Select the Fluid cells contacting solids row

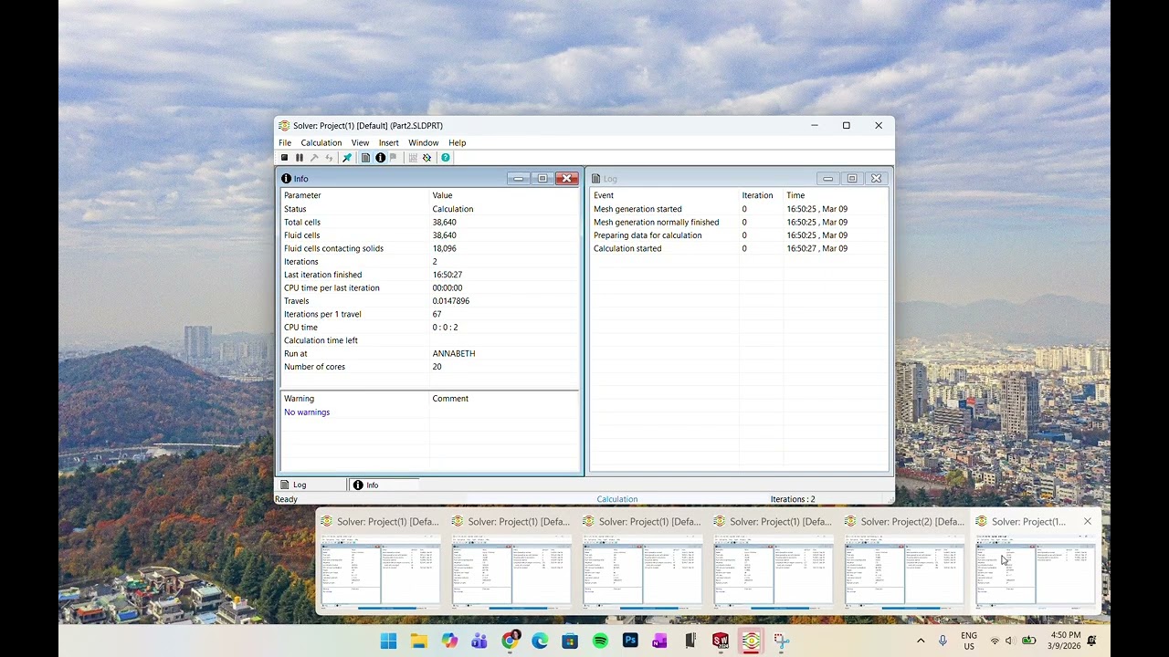pyautogui.click(x=429, y=248)
